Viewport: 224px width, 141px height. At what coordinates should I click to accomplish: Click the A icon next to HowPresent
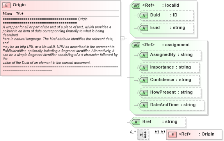(144, 93)
